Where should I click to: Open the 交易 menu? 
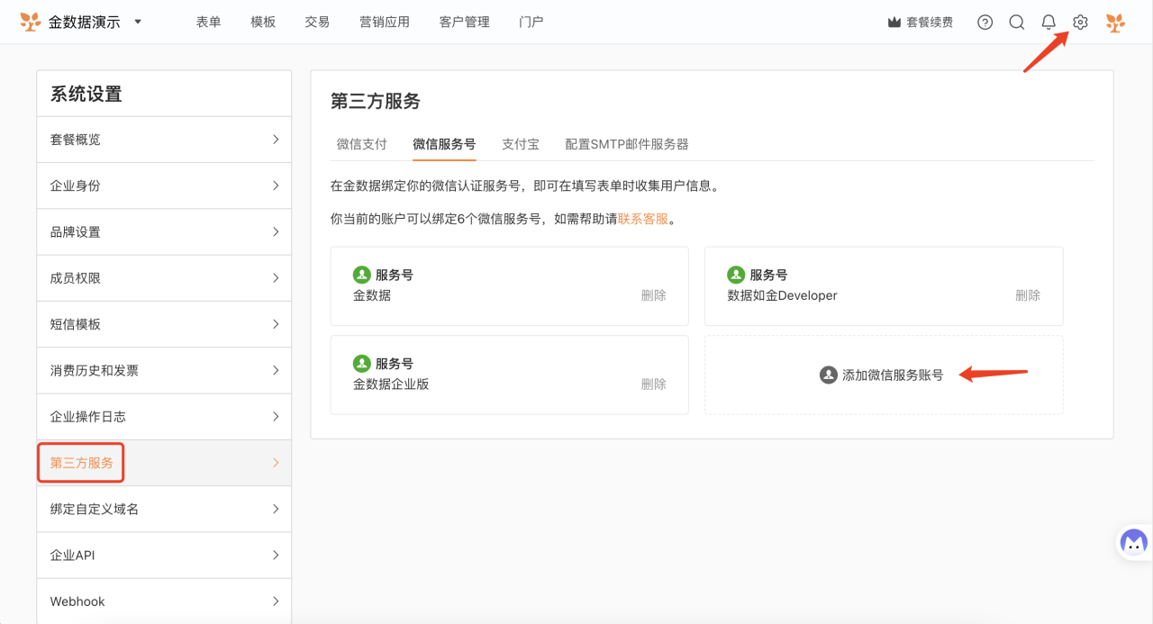pyautogui.click(x=317, y=22)
